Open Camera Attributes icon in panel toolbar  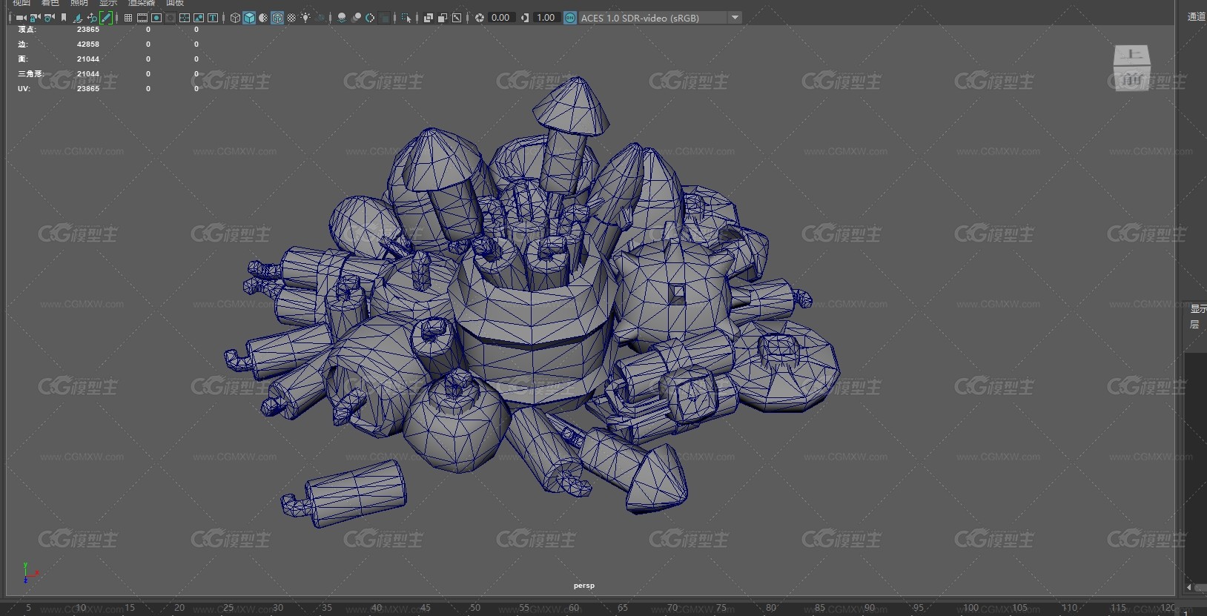point(49,18)
